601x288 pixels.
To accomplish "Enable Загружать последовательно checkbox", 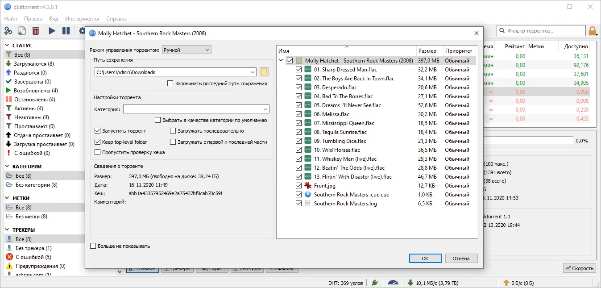I will [x=173, y=131].
